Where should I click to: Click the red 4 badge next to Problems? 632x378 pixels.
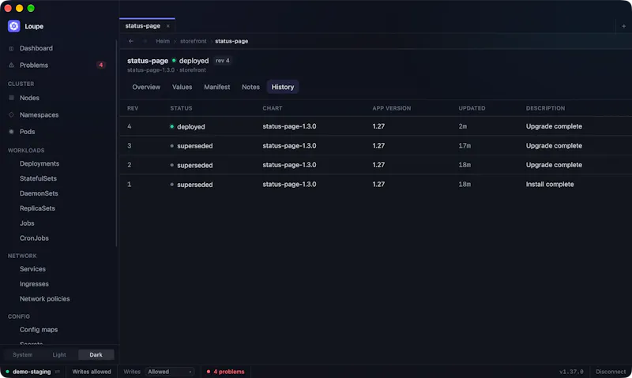click(101, 65)
